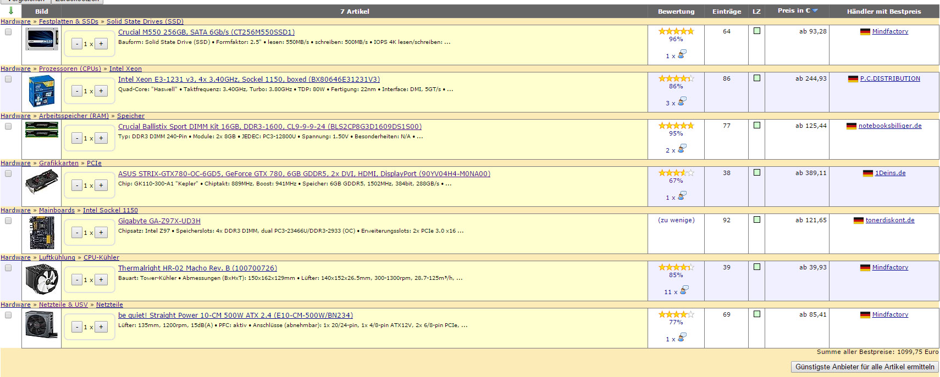Select row checkbox for Thermalright Macho
This screenshot has width=940, height=377.
(8, 268)
